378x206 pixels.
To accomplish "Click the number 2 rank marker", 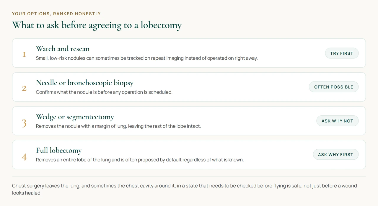I will pyautogui.click(x=24, y=88).
